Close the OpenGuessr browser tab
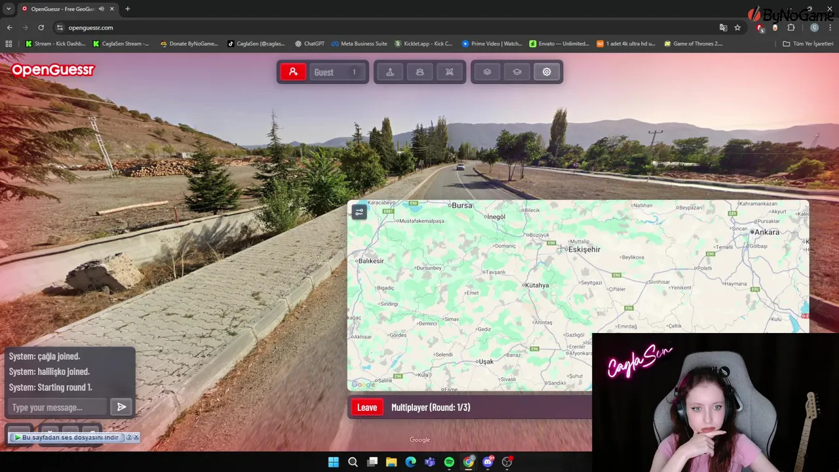Screen dimensions: 839x472 [112, 9]
